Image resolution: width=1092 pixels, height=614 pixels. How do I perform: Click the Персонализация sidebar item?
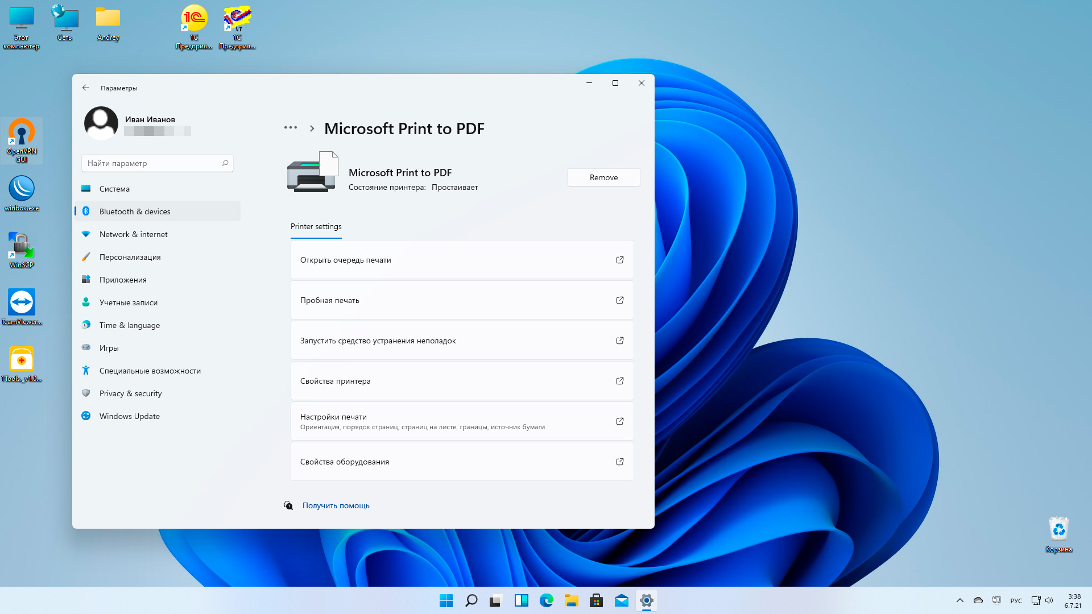tap(130, 257)
